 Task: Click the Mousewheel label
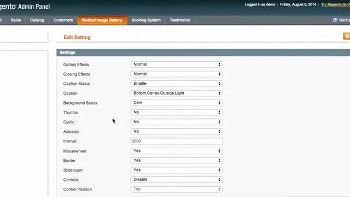75,151
